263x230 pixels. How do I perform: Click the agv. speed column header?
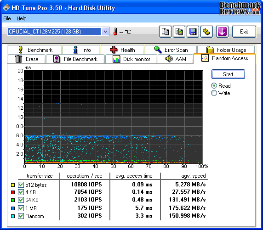194,176
